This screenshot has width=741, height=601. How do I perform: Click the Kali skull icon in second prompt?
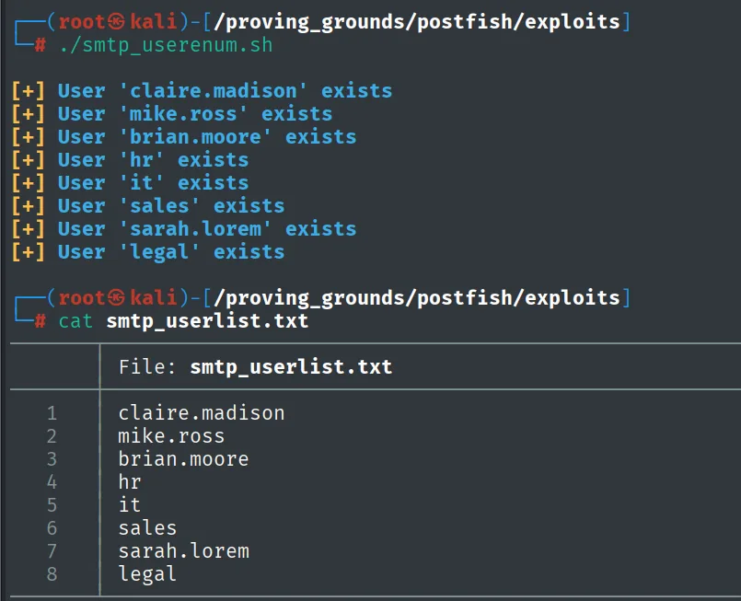point(116,297)
